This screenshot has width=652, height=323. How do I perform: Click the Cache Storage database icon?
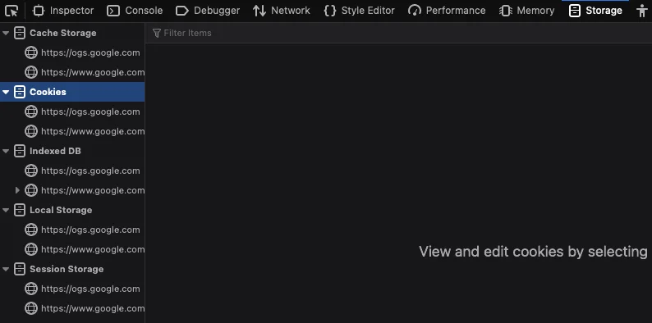coord(20,33)
